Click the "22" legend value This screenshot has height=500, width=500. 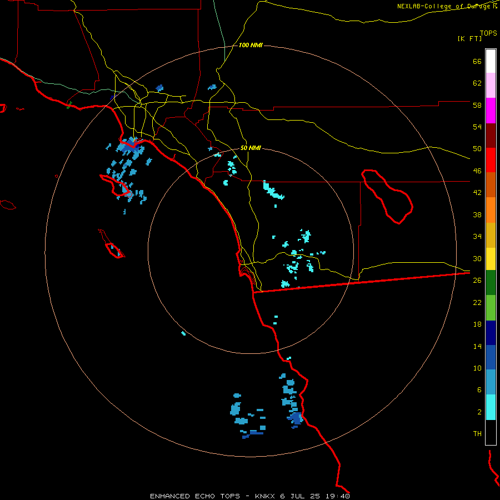click(x=477, y=302)
